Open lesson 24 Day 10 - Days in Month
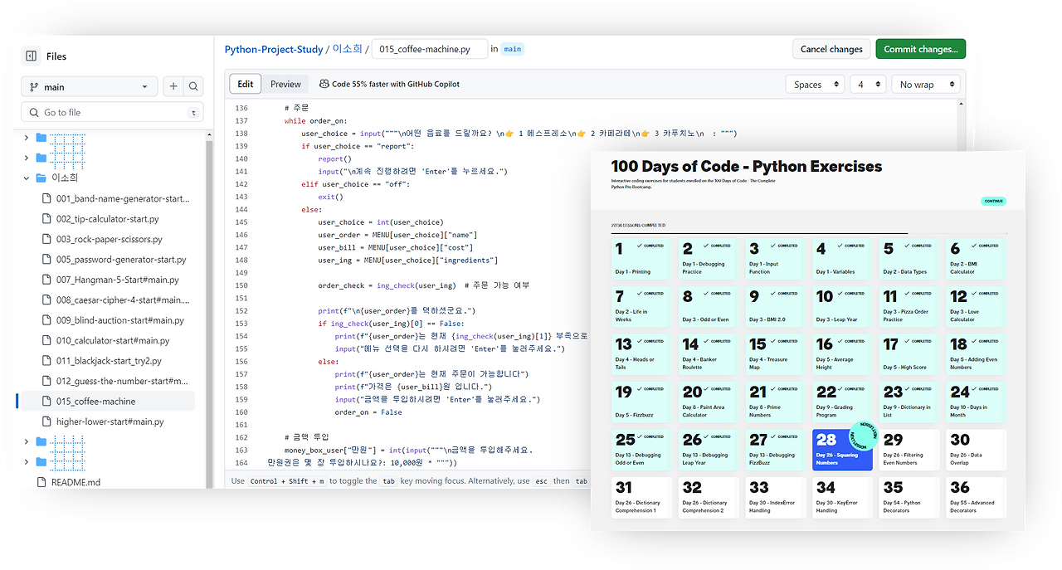 976,402
